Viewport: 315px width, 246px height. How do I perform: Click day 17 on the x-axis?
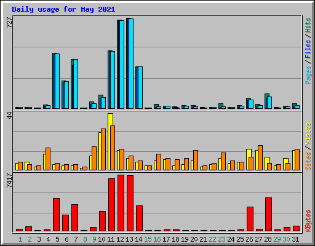166,239
